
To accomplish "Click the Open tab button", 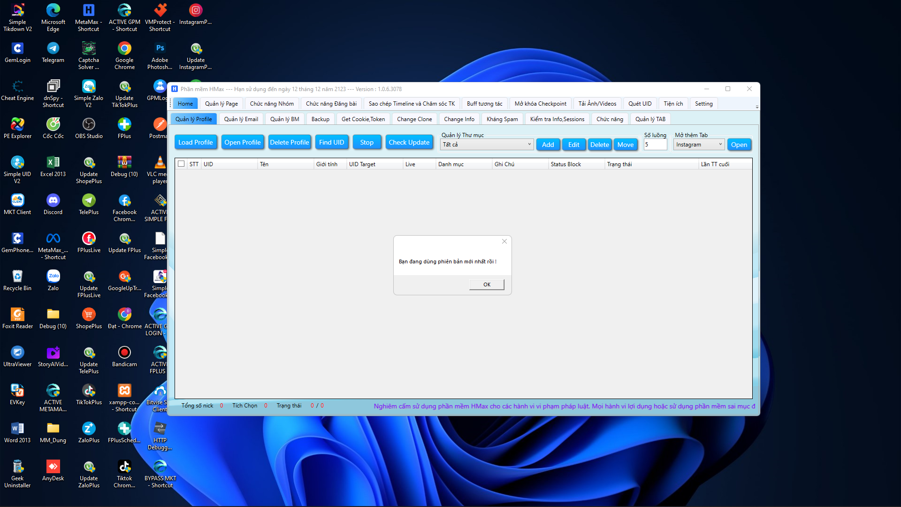I will [x=739, y=145].
